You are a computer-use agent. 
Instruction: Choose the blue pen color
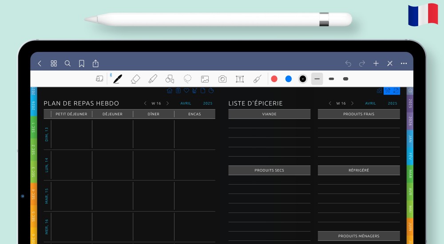[x=289, y=79]
